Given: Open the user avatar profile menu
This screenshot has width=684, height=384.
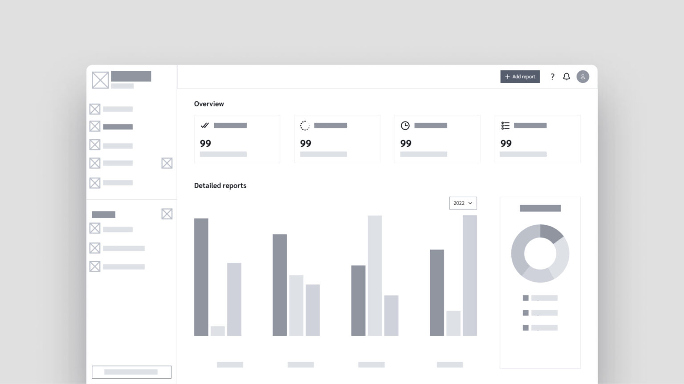Looking at the screenshot, I should tap(582, 77).
